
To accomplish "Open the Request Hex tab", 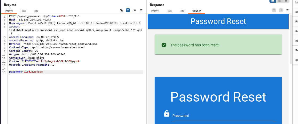I will click(x=36, y=11).
